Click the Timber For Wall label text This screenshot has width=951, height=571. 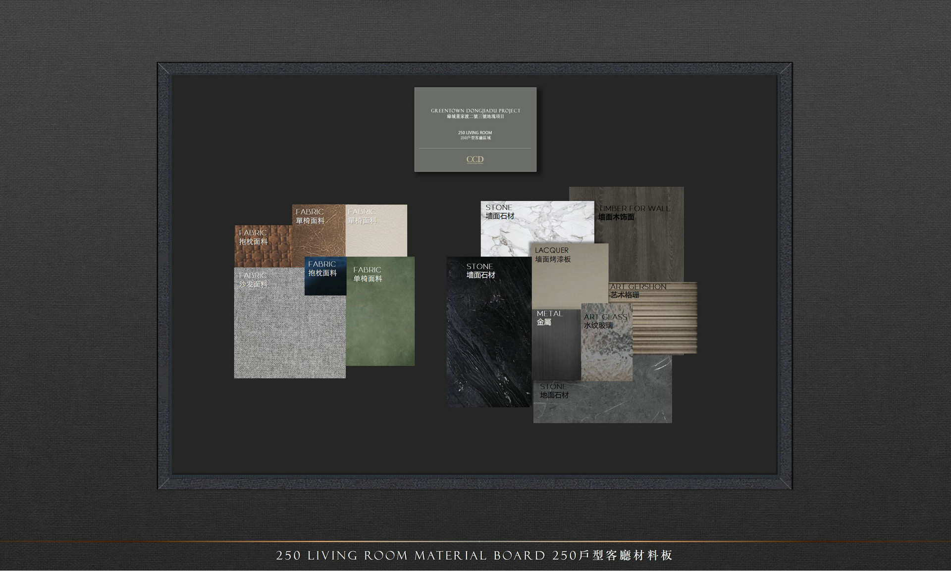pyautogui.click(x=634, y=208)
